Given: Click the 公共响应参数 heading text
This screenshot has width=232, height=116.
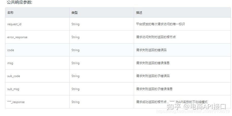Looking at the screenshot, I should [20, 3].
